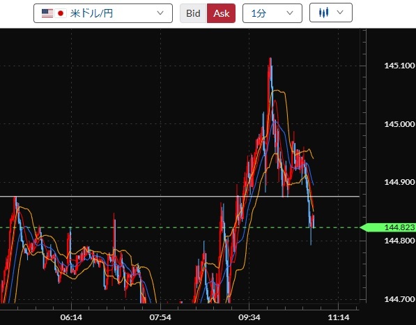Screen dimensions: 416x325
Task: Click the Japan flag icon
Action: click(61, 13)
